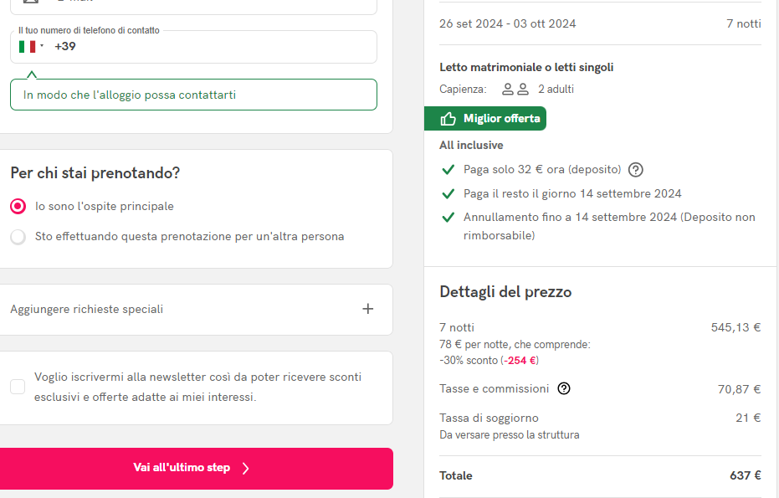Click the check mark beside 'Paga il resto'
Image resolution: width=779 pixels, height=498 pixels.
(448, 194)
